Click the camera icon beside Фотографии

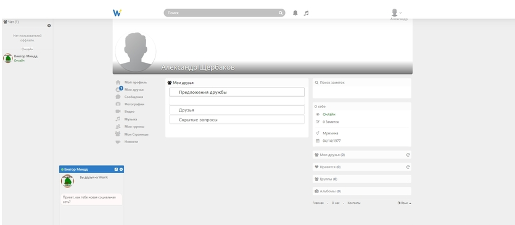click(118, 104)
